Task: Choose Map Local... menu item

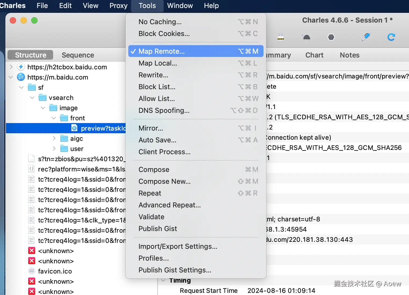Action: (x=196, y=63)
